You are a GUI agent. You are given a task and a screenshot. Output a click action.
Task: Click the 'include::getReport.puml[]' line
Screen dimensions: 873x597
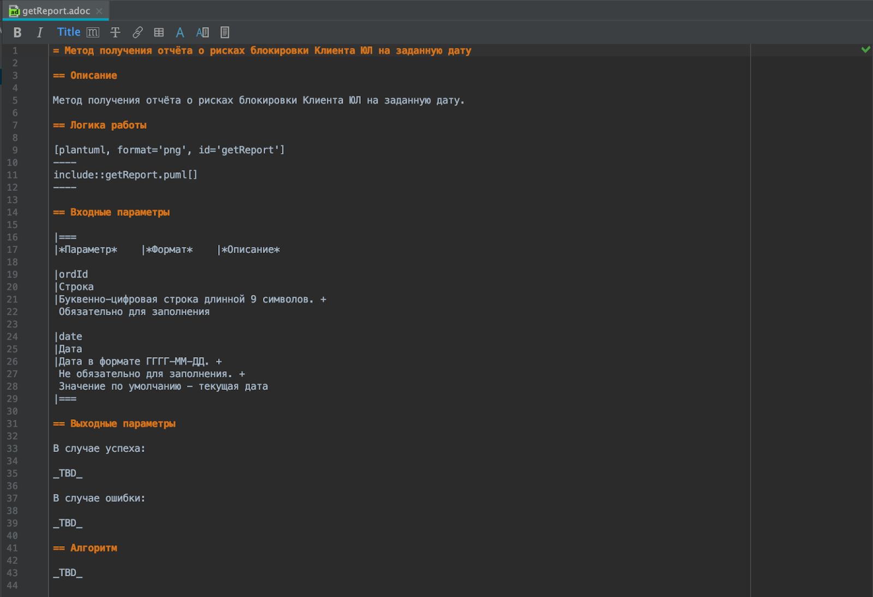(125, 175)
